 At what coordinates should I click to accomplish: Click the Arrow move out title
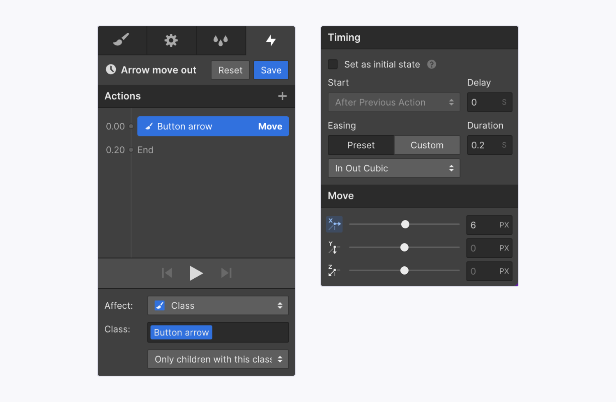159,70
